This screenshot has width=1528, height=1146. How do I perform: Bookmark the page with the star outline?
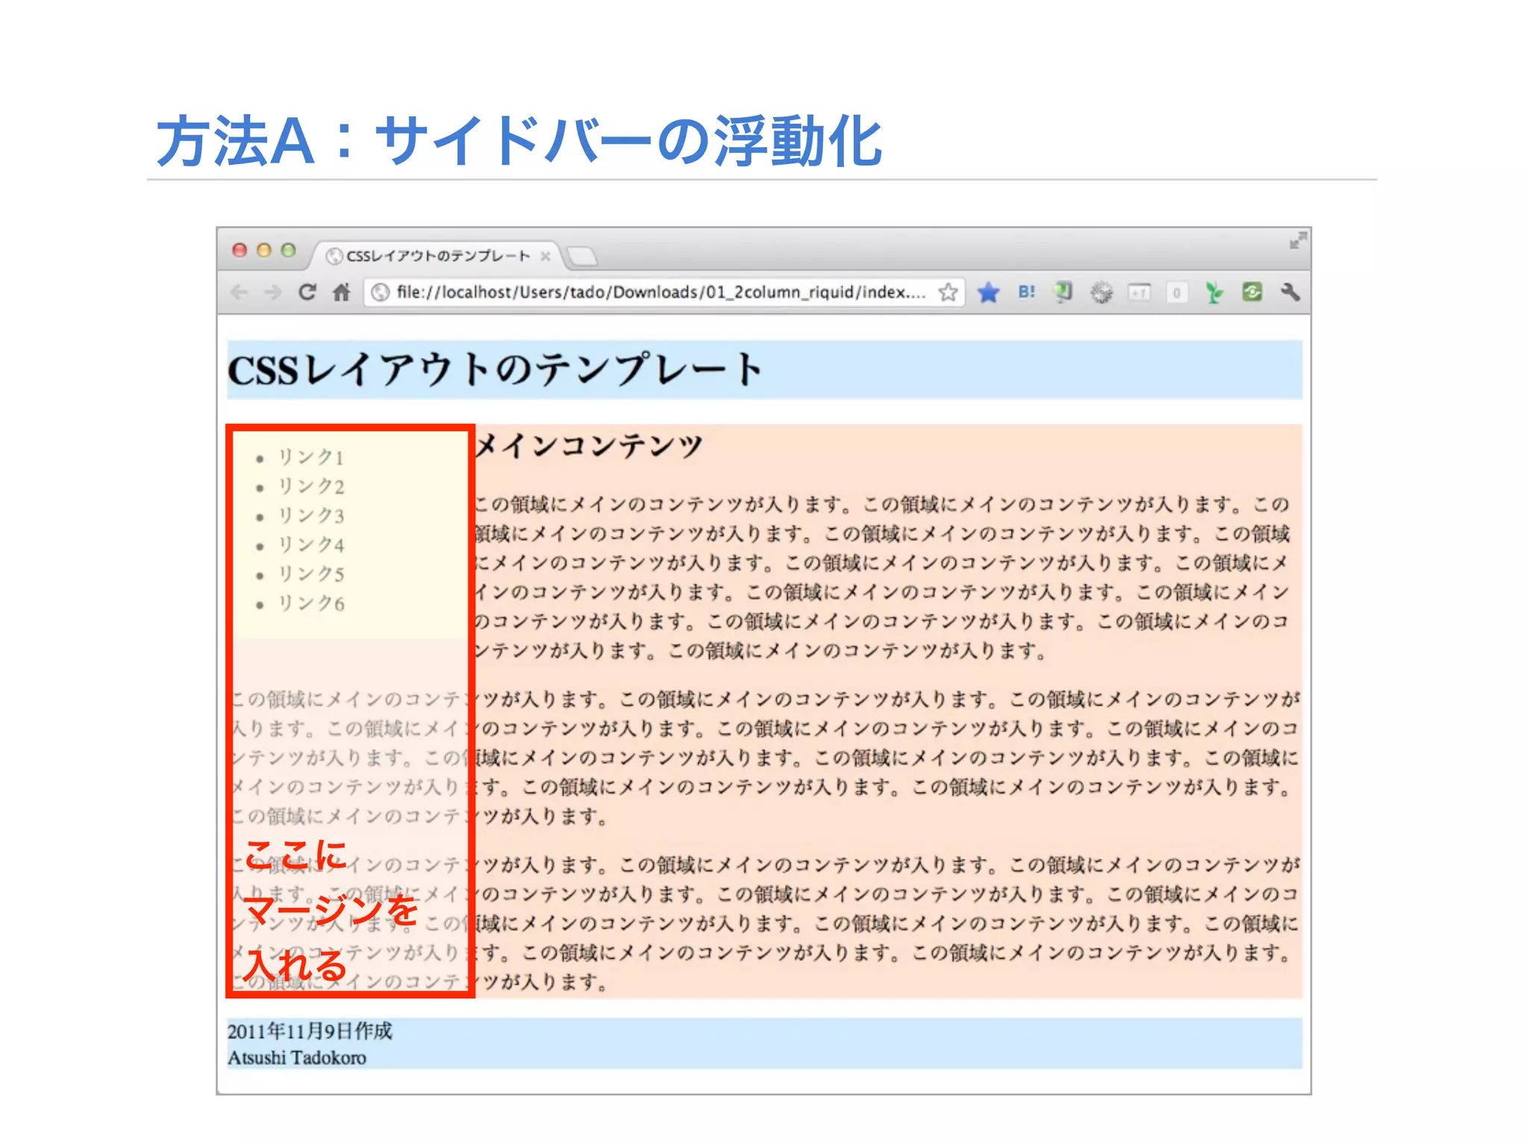tap(948, 292)
